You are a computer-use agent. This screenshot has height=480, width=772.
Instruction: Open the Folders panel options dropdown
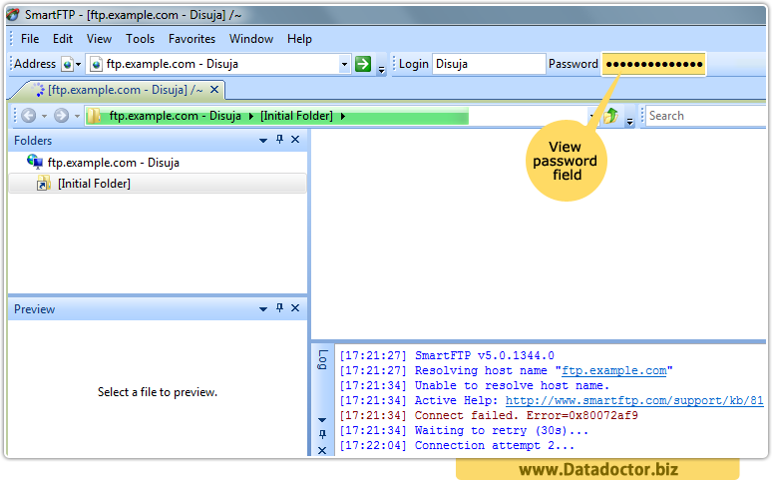point(263,141)
